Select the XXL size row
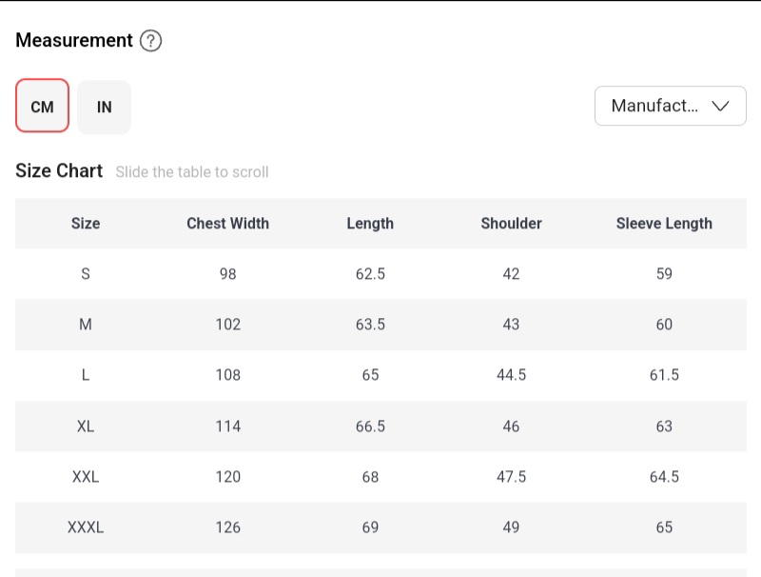Viewport: 761px width, 577px height. (86, 477)
